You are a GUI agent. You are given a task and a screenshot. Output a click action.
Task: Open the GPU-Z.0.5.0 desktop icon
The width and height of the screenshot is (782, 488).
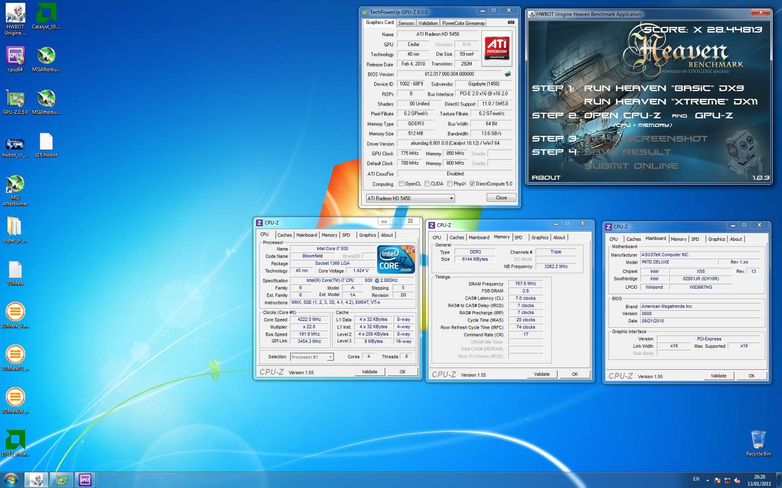15,102
